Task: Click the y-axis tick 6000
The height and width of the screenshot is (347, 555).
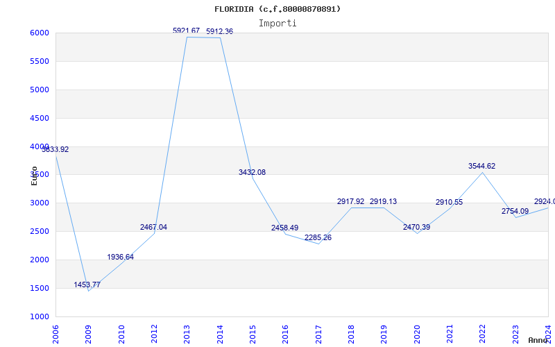Action: 40,33
